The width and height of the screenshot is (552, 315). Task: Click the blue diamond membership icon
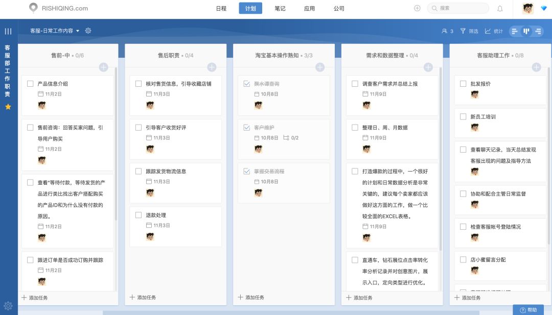click(544, 8)
